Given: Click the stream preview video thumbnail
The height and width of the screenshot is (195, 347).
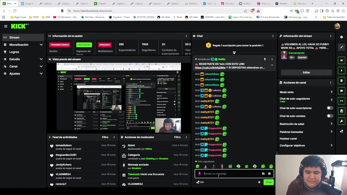Looking at the screenshot, I should pyautogui.click(x=119, y=98).
